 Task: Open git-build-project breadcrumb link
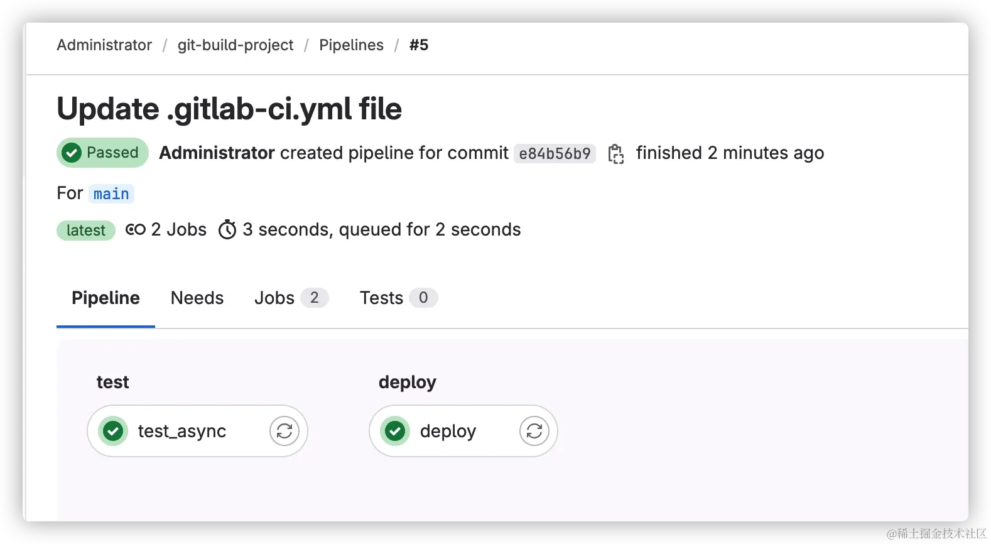point(236,45)
